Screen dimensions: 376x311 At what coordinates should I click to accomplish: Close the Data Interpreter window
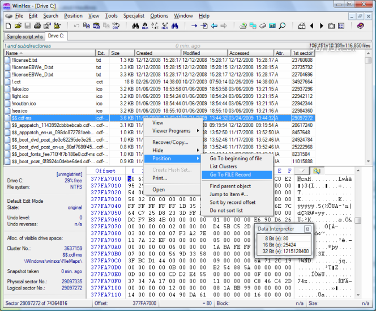307,229
